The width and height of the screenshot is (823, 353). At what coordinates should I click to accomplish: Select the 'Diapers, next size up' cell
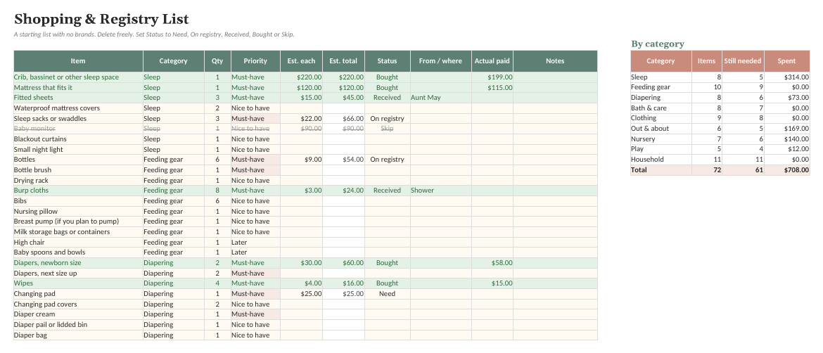tap(78, 274)
